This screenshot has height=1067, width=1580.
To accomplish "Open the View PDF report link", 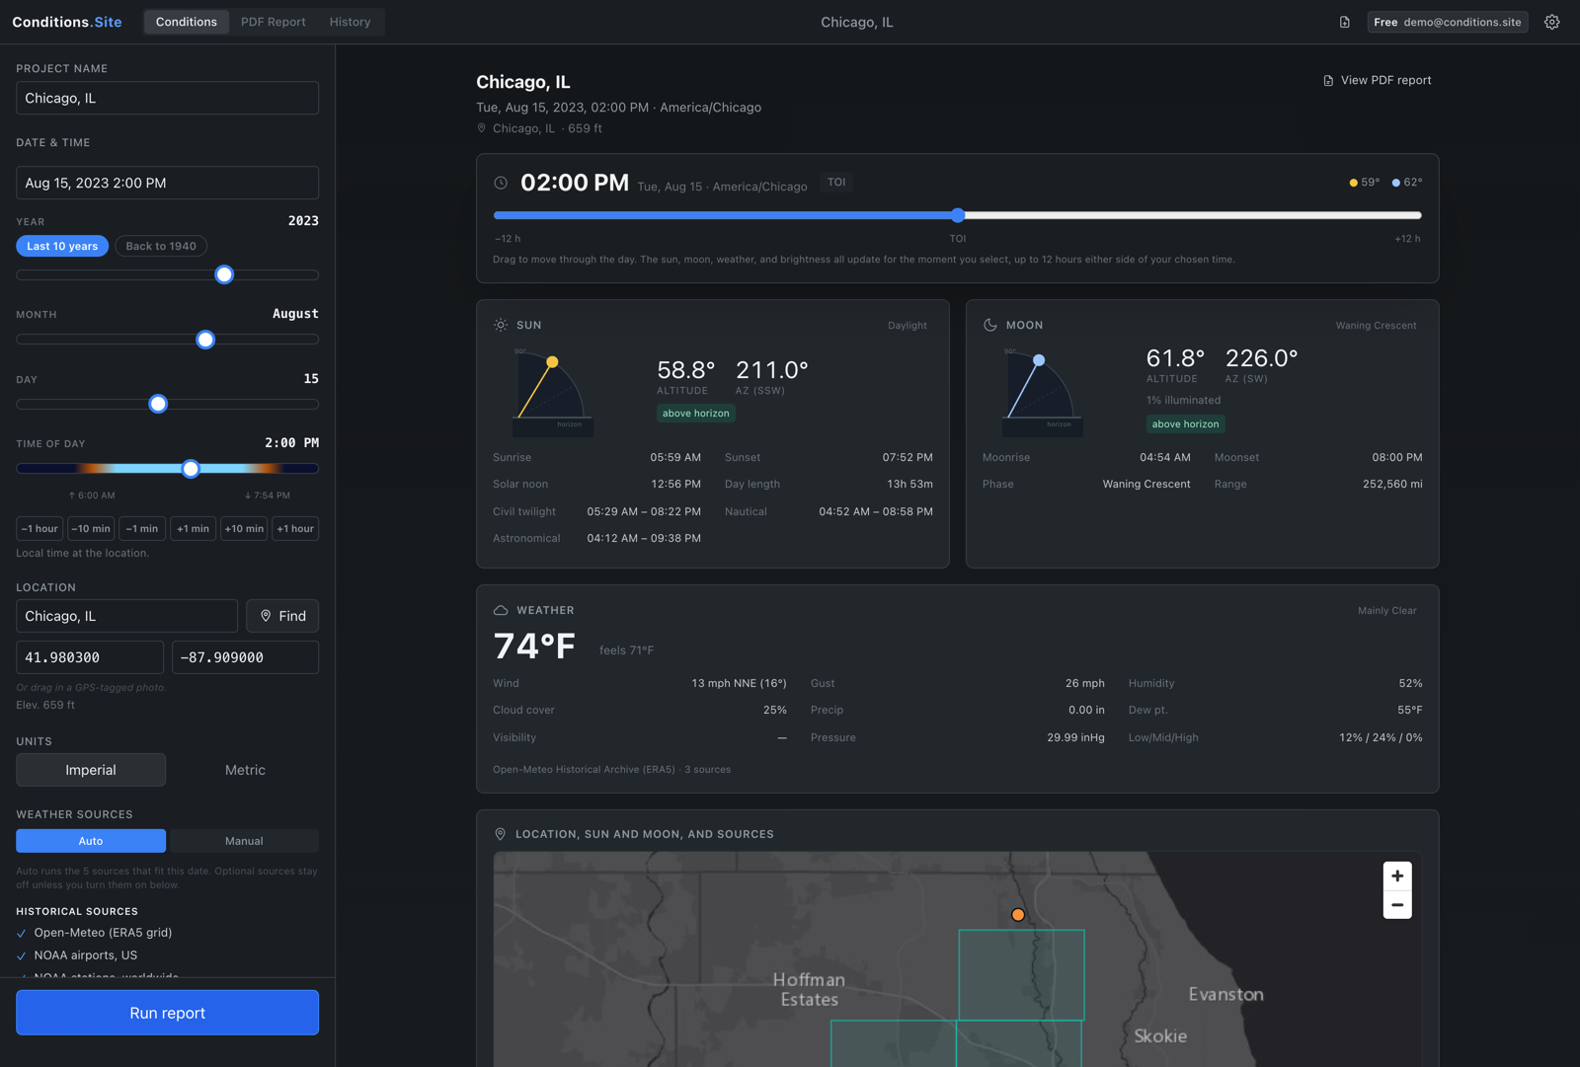I will click(1377, 80).
